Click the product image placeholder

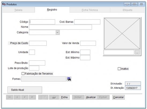[122, 34]
